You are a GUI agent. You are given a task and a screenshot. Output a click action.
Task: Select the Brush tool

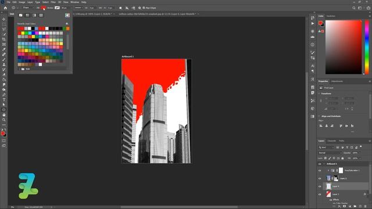tap(4, 59)
